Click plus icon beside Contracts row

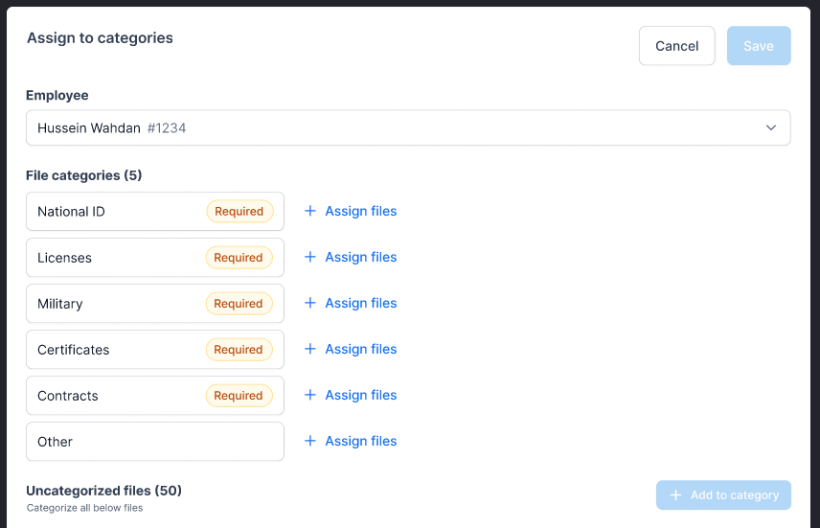309,395
